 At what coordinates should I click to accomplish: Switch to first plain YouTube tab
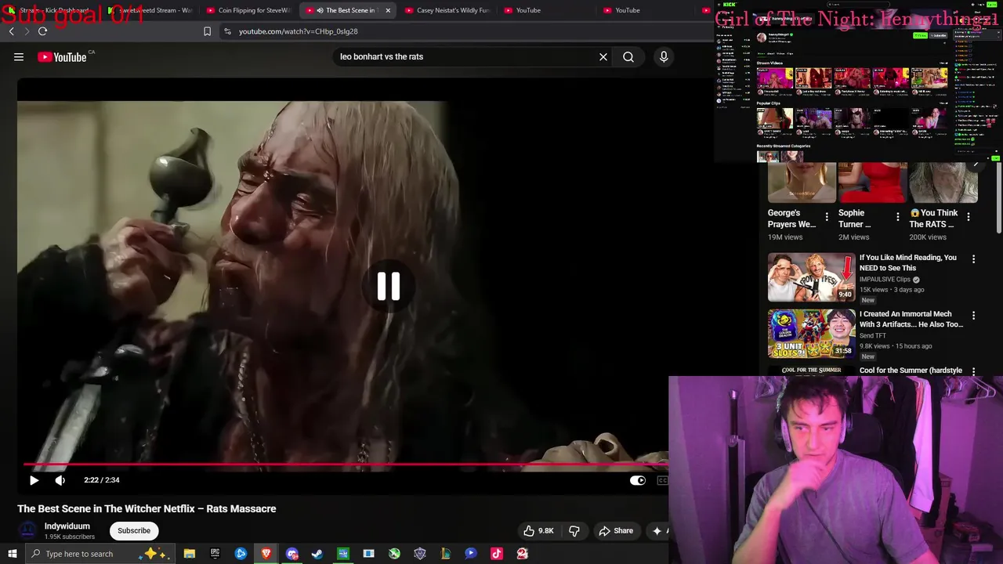click(547, 10)
